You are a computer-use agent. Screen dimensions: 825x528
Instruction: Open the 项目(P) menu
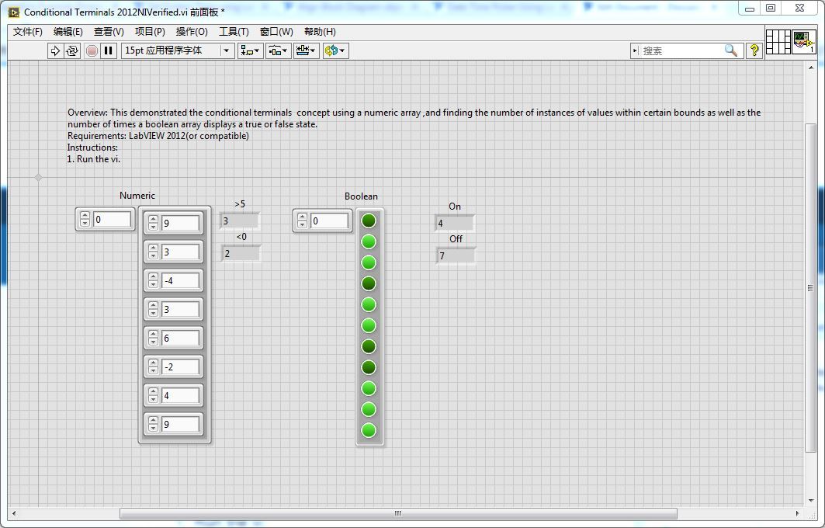click(x=150, y=32)
